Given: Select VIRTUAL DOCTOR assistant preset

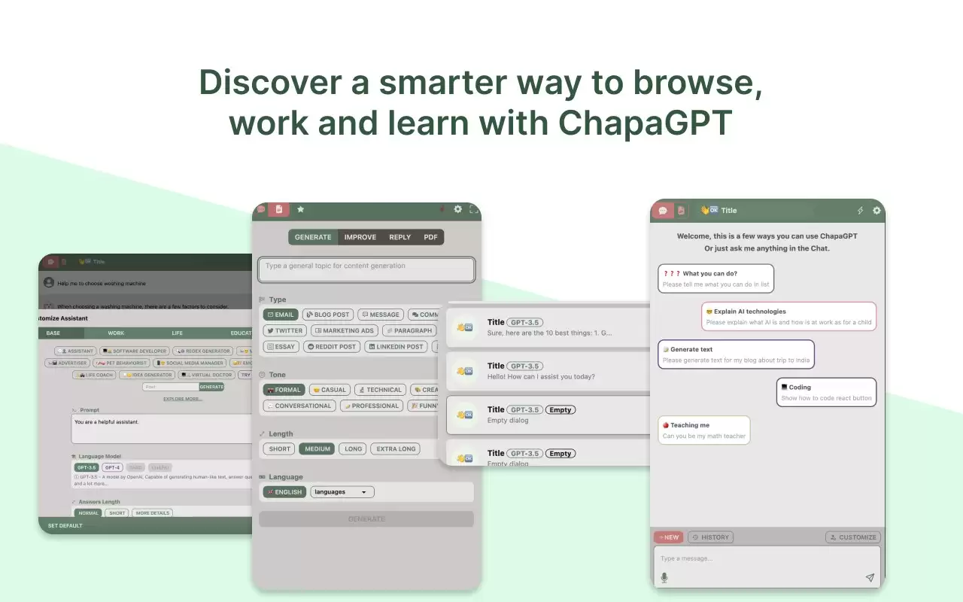Looking at the screenshot, I should click(207, 375).
